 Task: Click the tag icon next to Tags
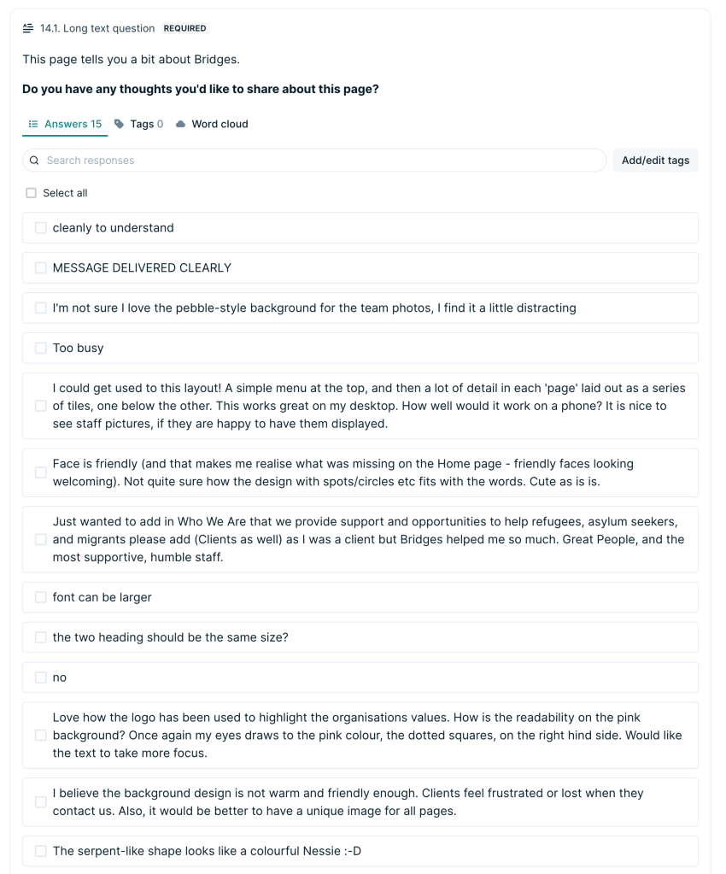(120, 124)
